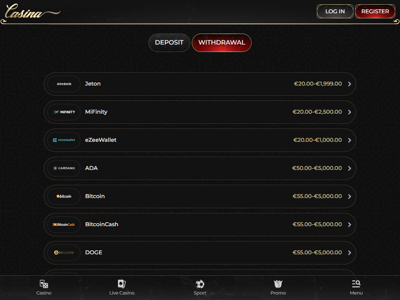This screenshot has height=300, width=400.
Task: Open Promo tulip icon
Action: (278, 284)
